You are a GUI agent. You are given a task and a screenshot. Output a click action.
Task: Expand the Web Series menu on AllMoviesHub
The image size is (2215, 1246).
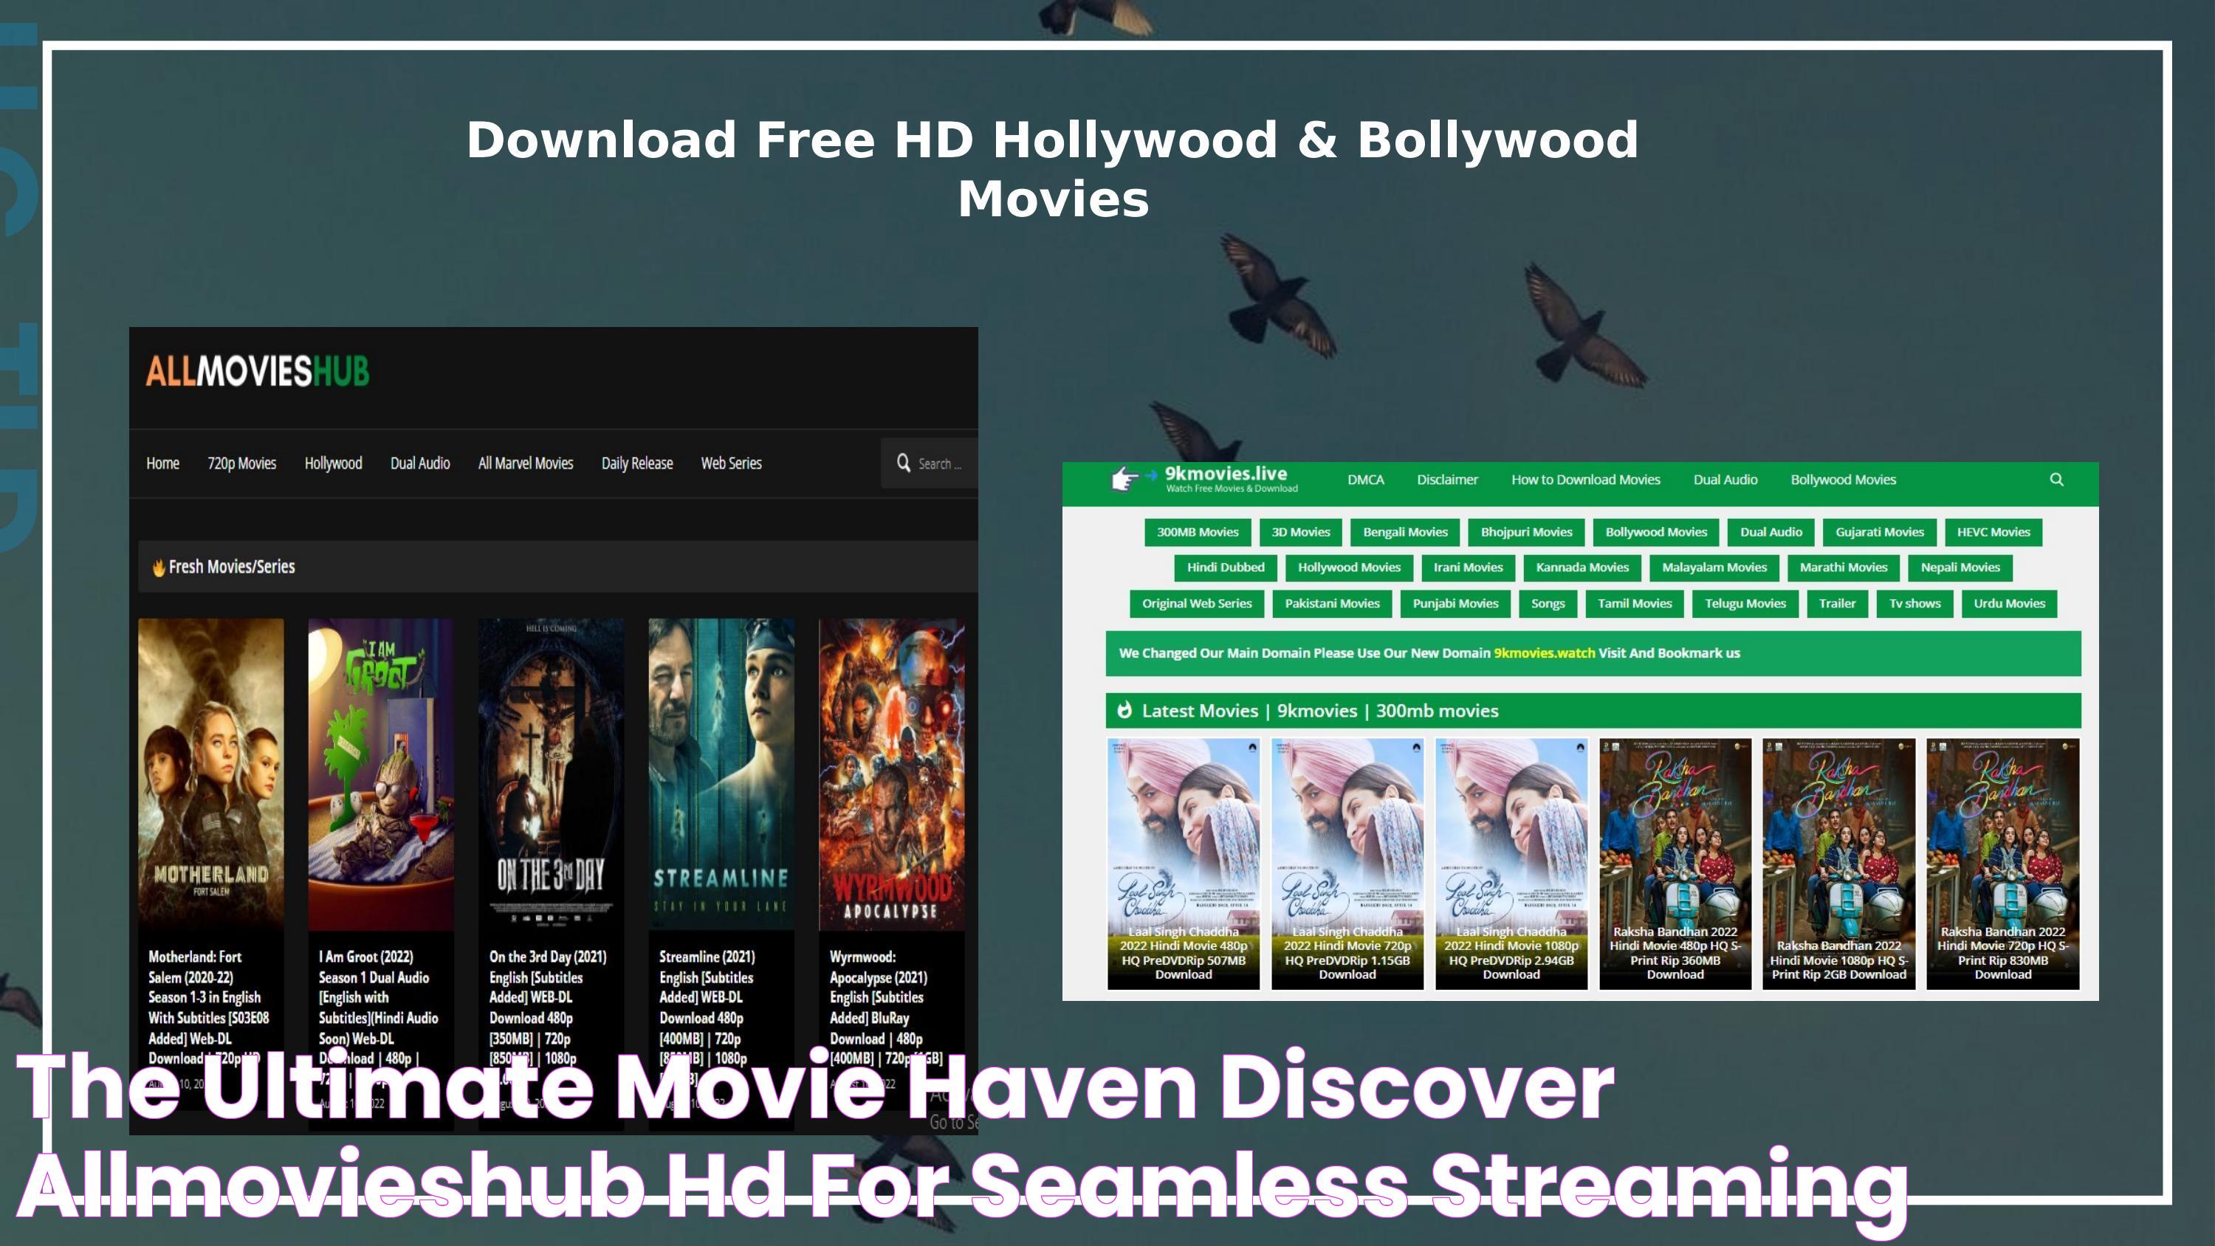click(730, 463)
